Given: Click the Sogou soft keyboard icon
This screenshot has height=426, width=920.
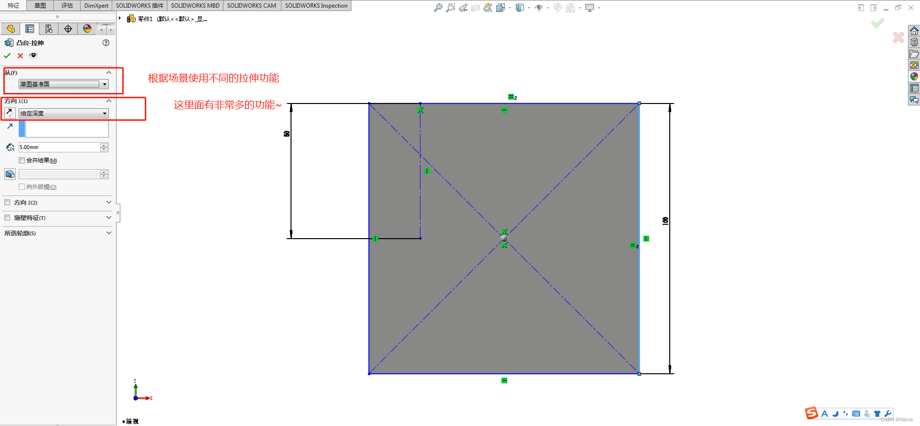Looking at the screenshot, I should point(856,414).
